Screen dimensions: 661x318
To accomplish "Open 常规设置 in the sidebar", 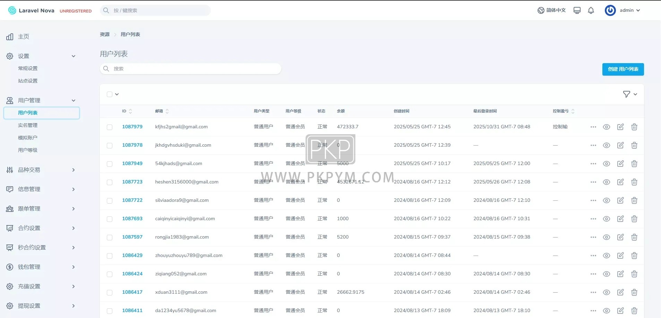I will coord(28,69).
